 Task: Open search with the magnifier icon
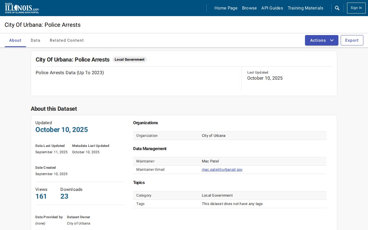337,8
